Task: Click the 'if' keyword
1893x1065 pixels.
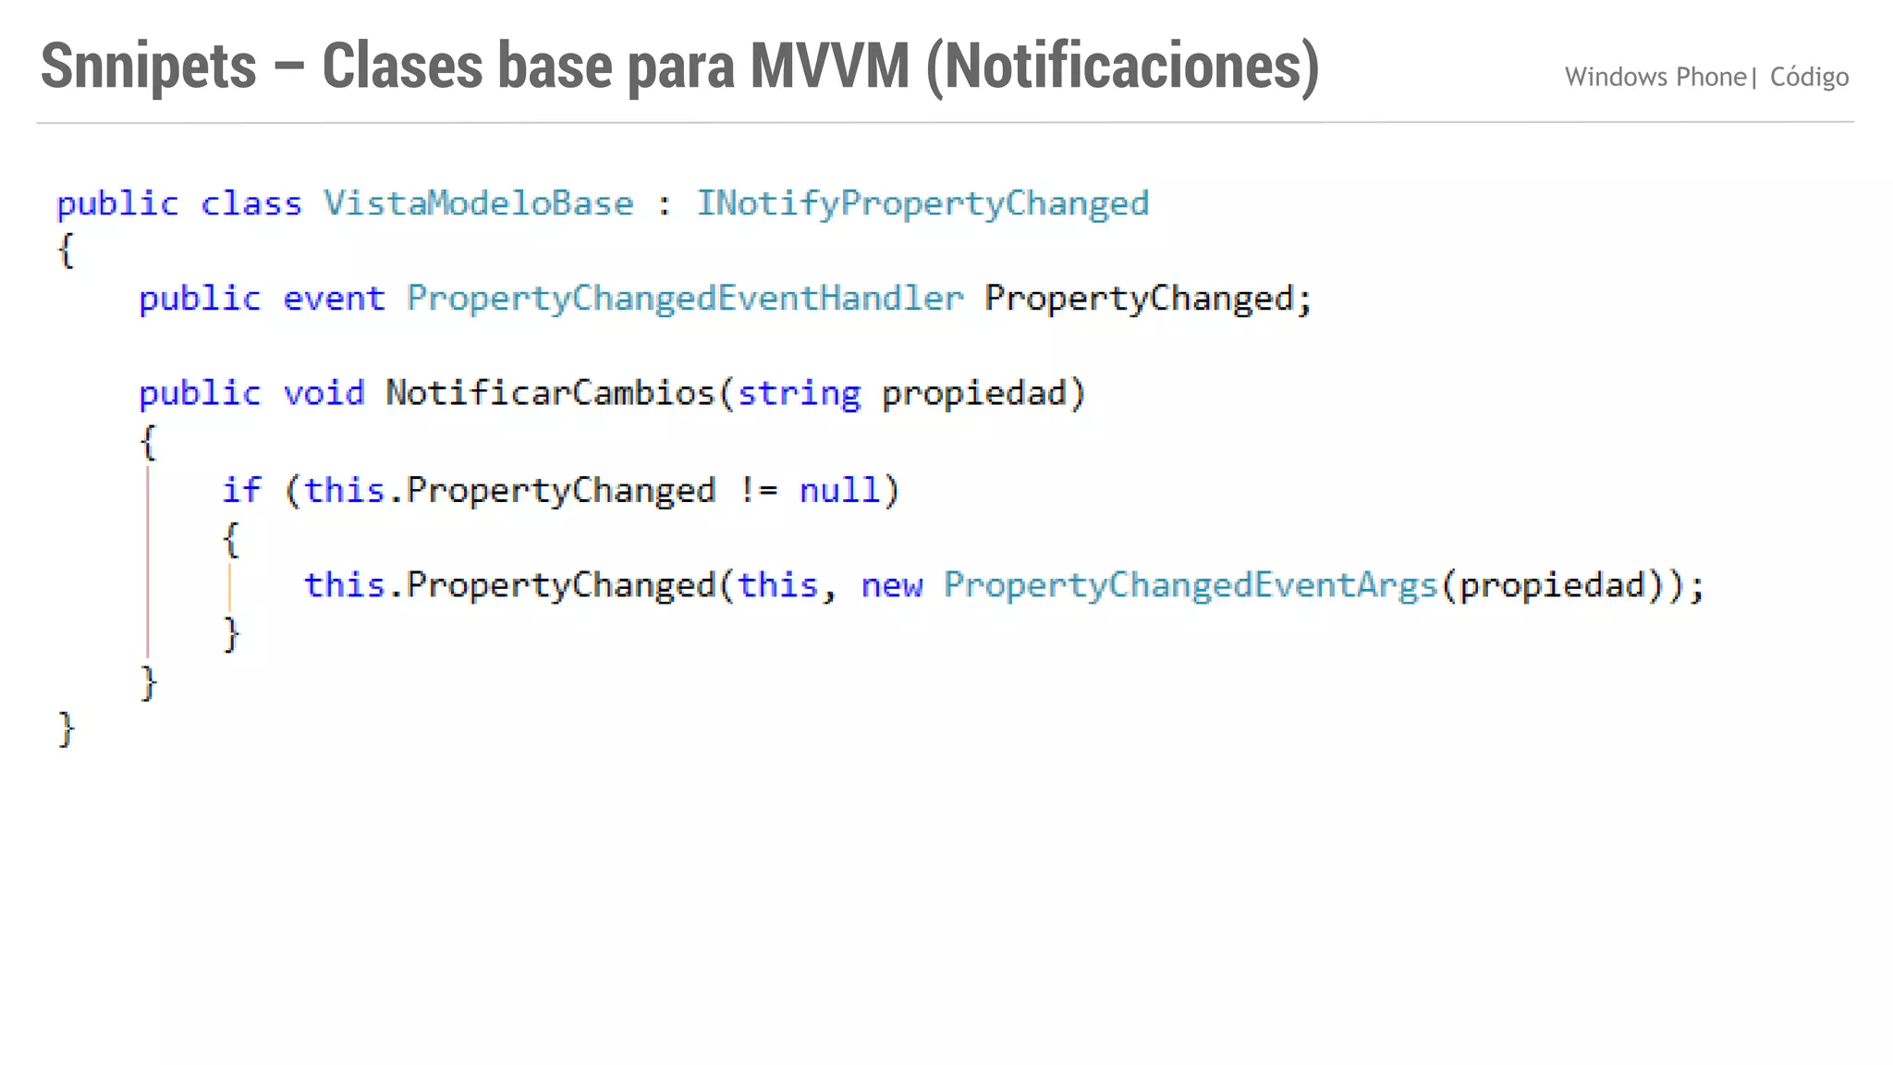Action: pos(241,489)
